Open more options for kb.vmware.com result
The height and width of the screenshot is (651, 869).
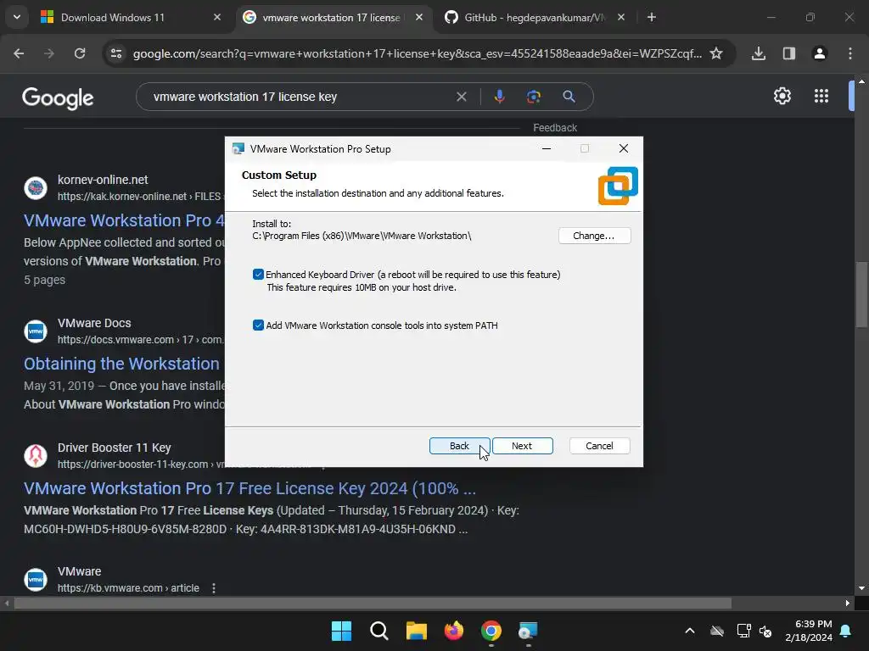(x=213, y=588)
